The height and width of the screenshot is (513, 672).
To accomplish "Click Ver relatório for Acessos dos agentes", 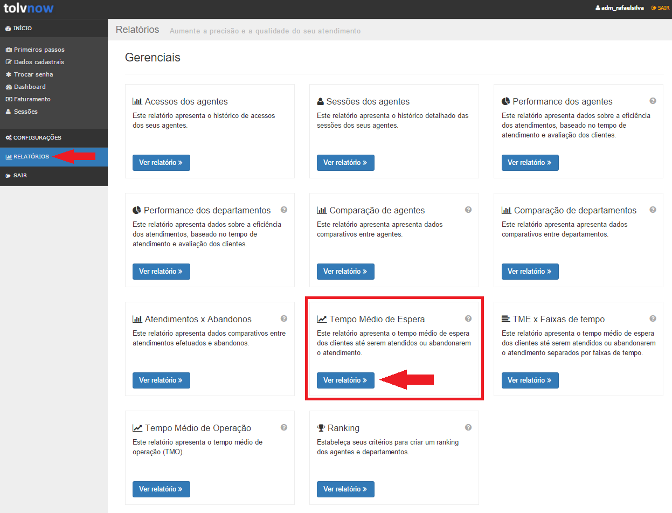I will point(161,163).
